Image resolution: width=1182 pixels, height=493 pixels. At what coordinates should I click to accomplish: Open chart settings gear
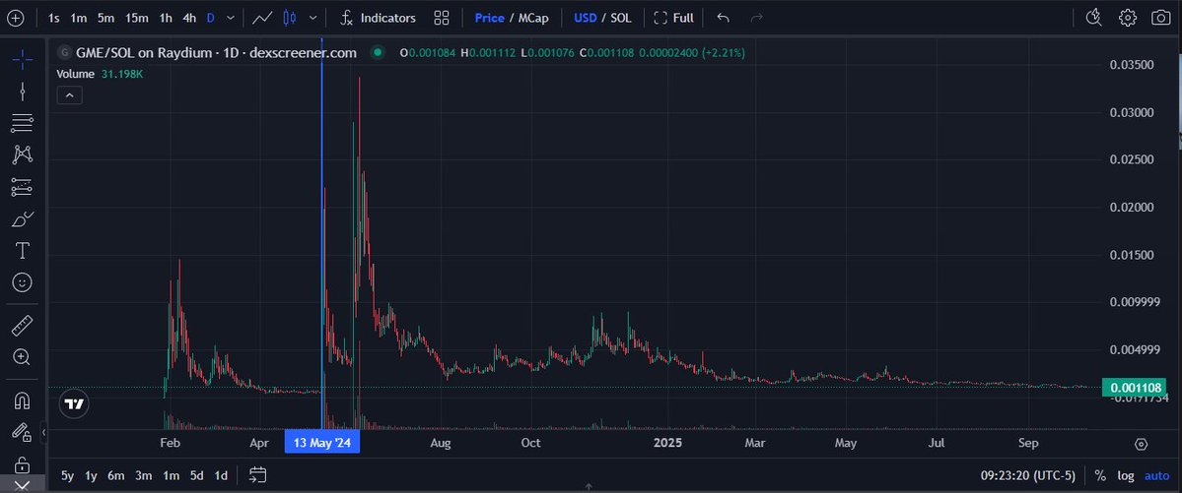(x=1127, y=18)
